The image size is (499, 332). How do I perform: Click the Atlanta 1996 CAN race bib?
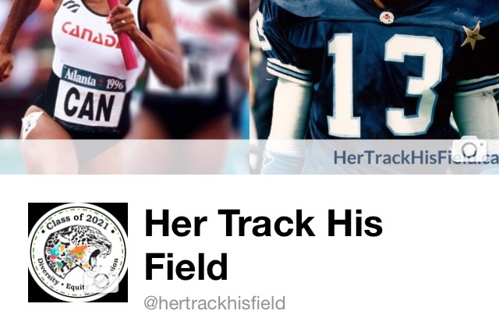point(92,96)
